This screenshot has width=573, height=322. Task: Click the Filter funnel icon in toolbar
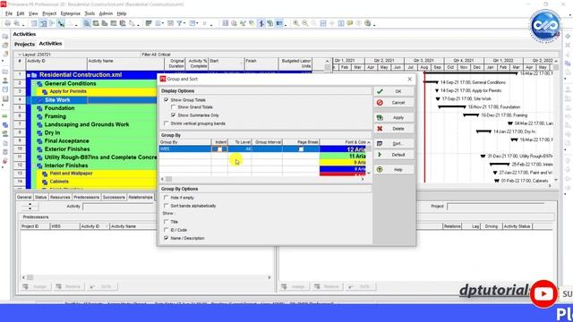[180, 23]
